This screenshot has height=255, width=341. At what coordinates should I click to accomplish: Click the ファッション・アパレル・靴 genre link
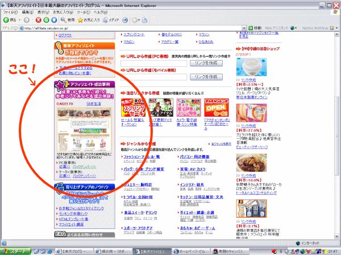point(142,156)
